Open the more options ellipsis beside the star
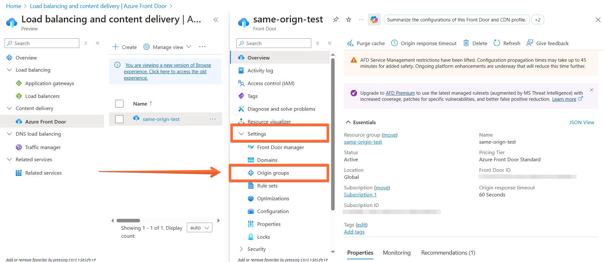The image size is (604, 262). [361, 20]
